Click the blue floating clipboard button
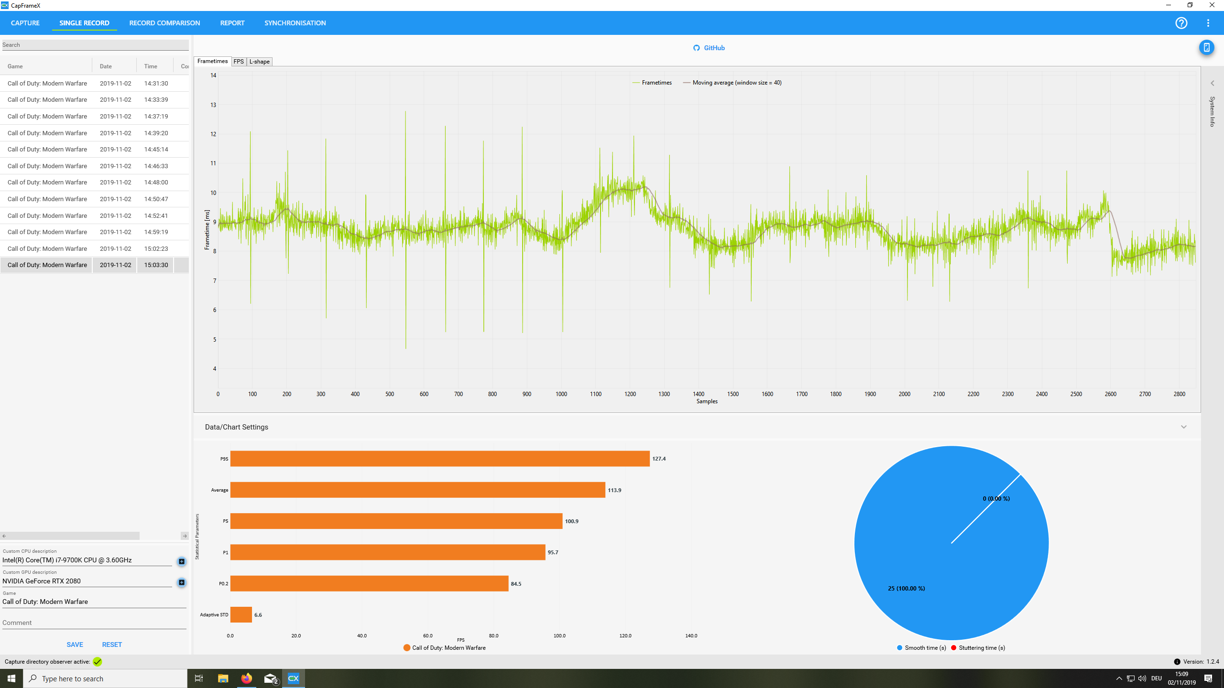Viewport: 1224px width, 688px height. (1206, 47)
